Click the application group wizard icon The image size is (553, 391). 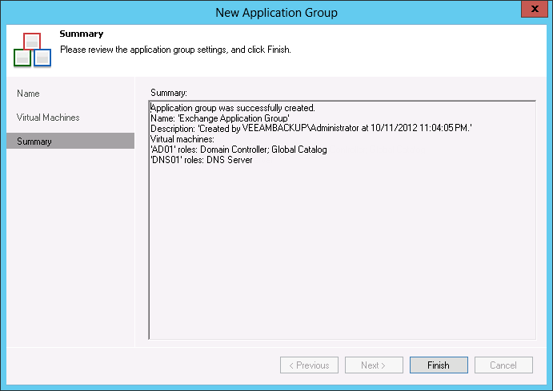click(32, 50)
